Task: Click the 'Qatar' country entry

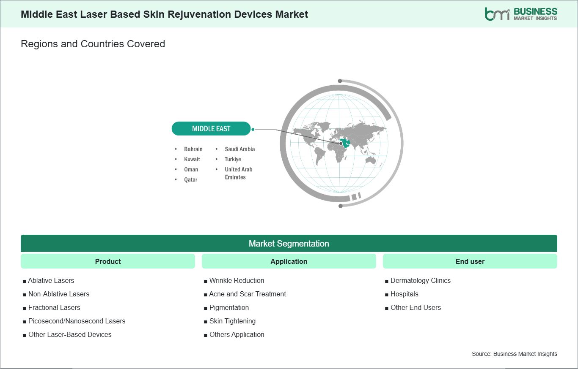Action: (x=190, y=179)
